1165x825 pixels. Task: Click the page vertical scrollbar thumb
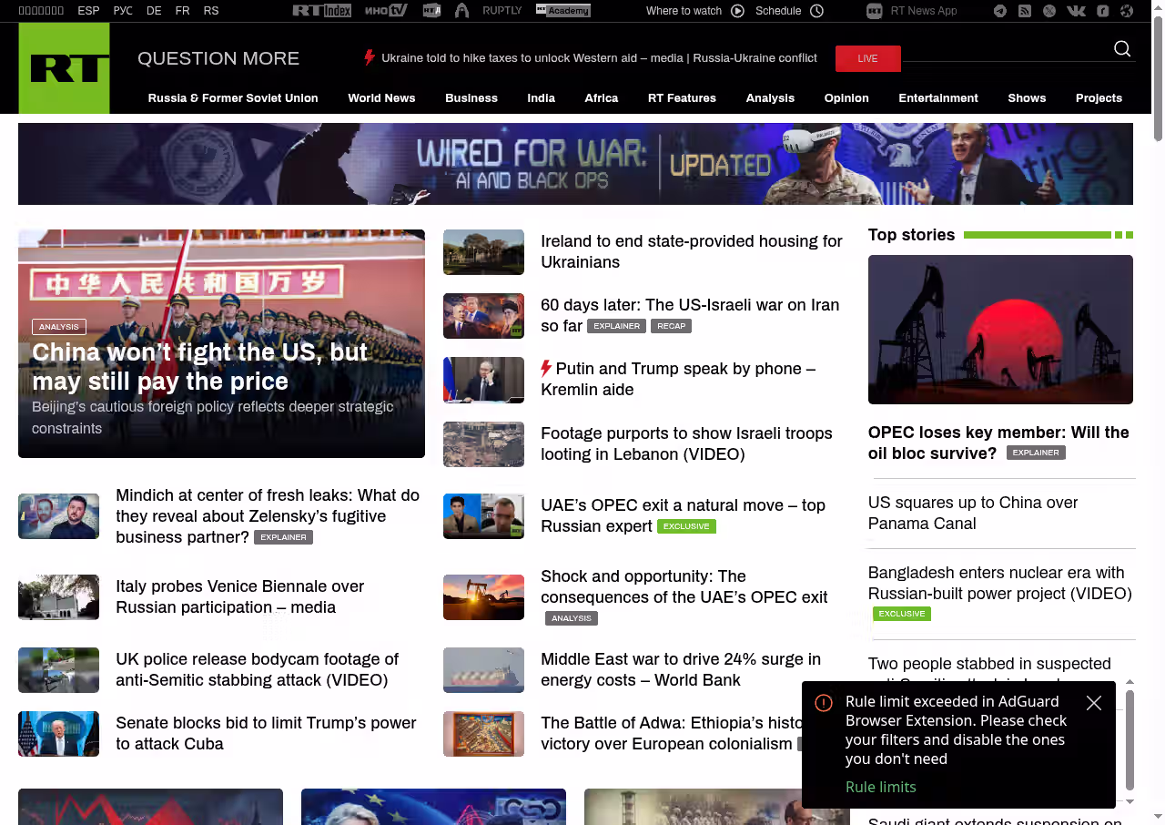coord(1158,73)
